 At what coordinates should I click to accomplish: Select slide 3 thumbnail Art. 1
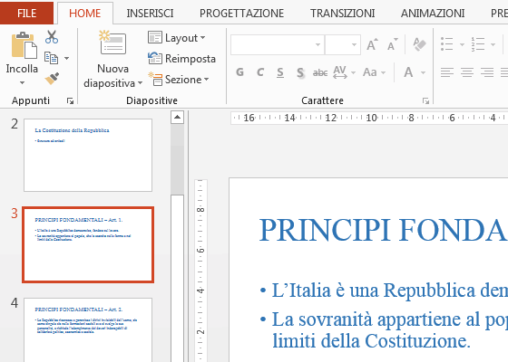[88, 245]
